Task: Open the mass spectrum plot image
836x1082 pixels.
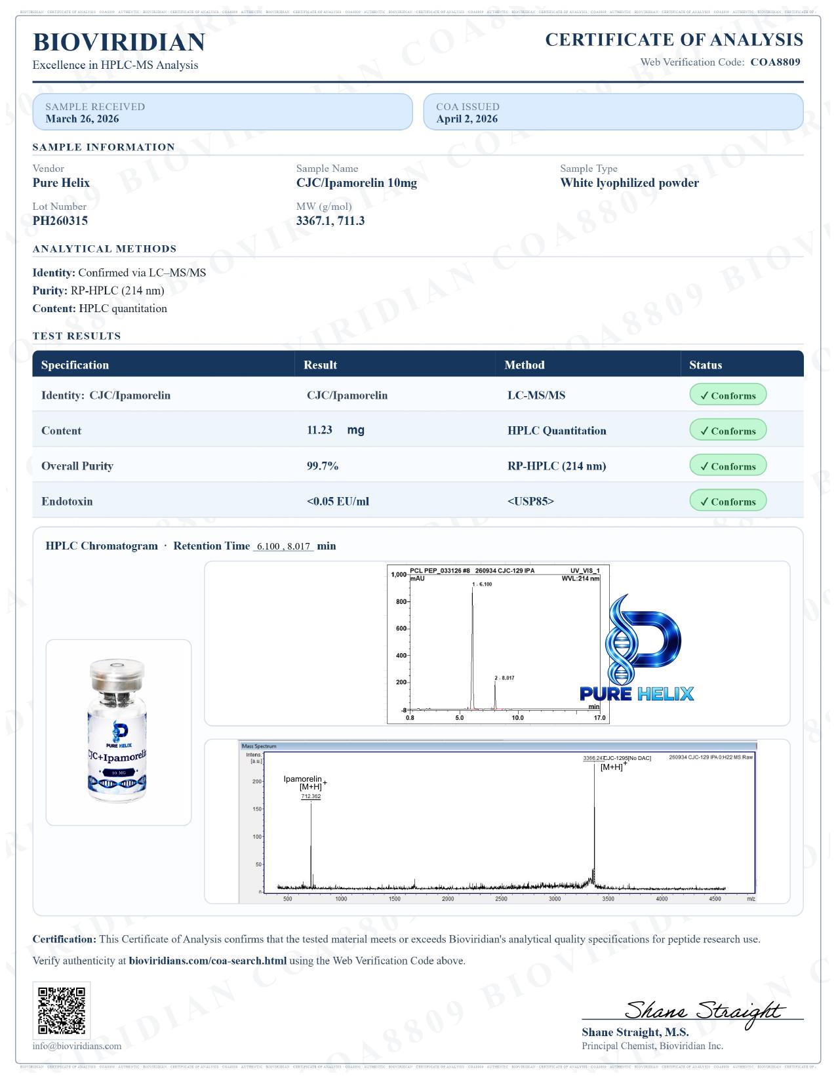Action: click(498, 822)
